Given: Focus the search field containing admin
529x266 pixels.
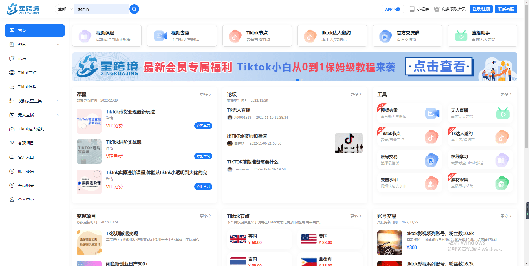Looking at the screenshot, I should [x=102, y=9].
